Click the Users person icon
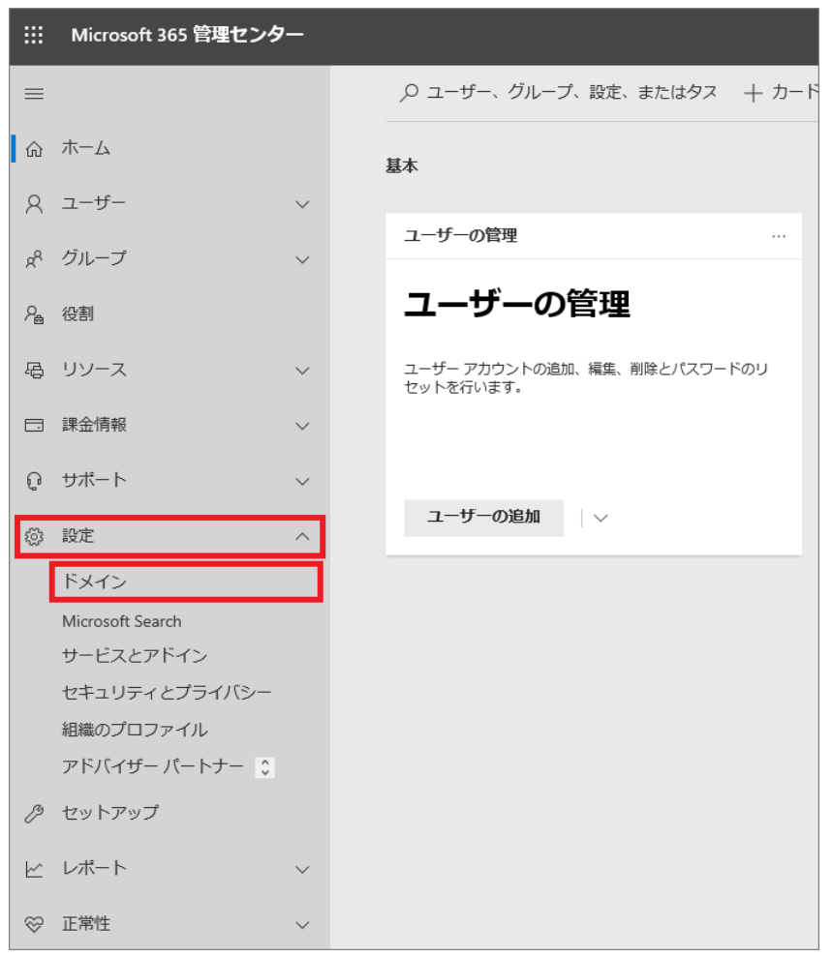This screenshot has height=957, width=832. tap(34, 204)
